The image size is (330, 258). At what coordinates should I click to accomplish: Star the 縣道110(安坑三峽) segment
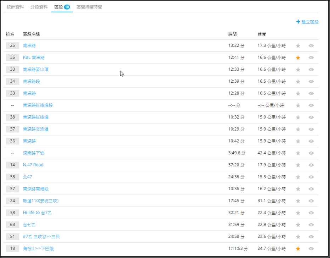coord(298,201)
